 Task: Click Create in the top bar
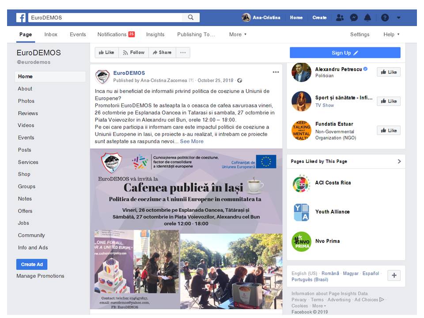(x=319, y=18)
